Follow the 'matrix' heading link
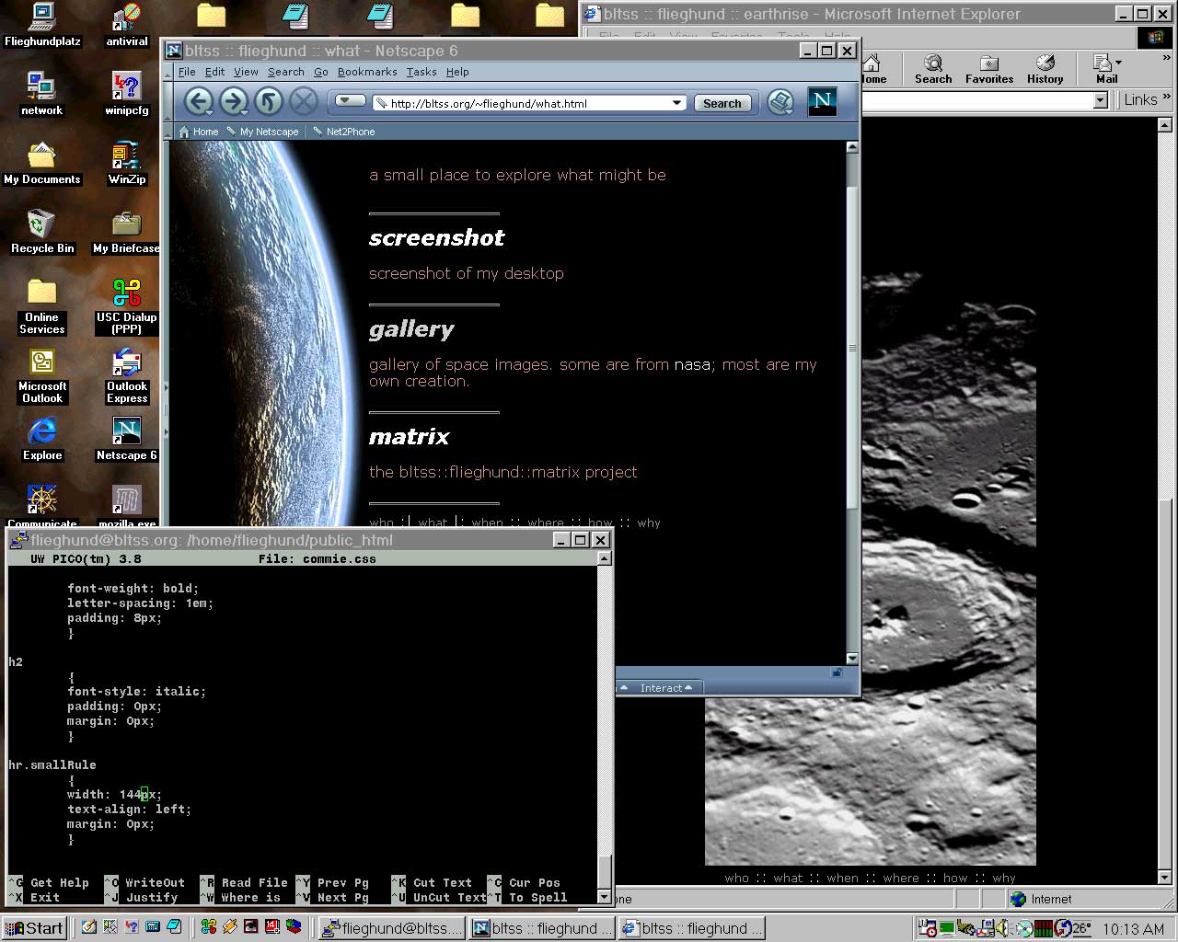The height and width of the screenshot is (942, 1178). coord(410,437)
